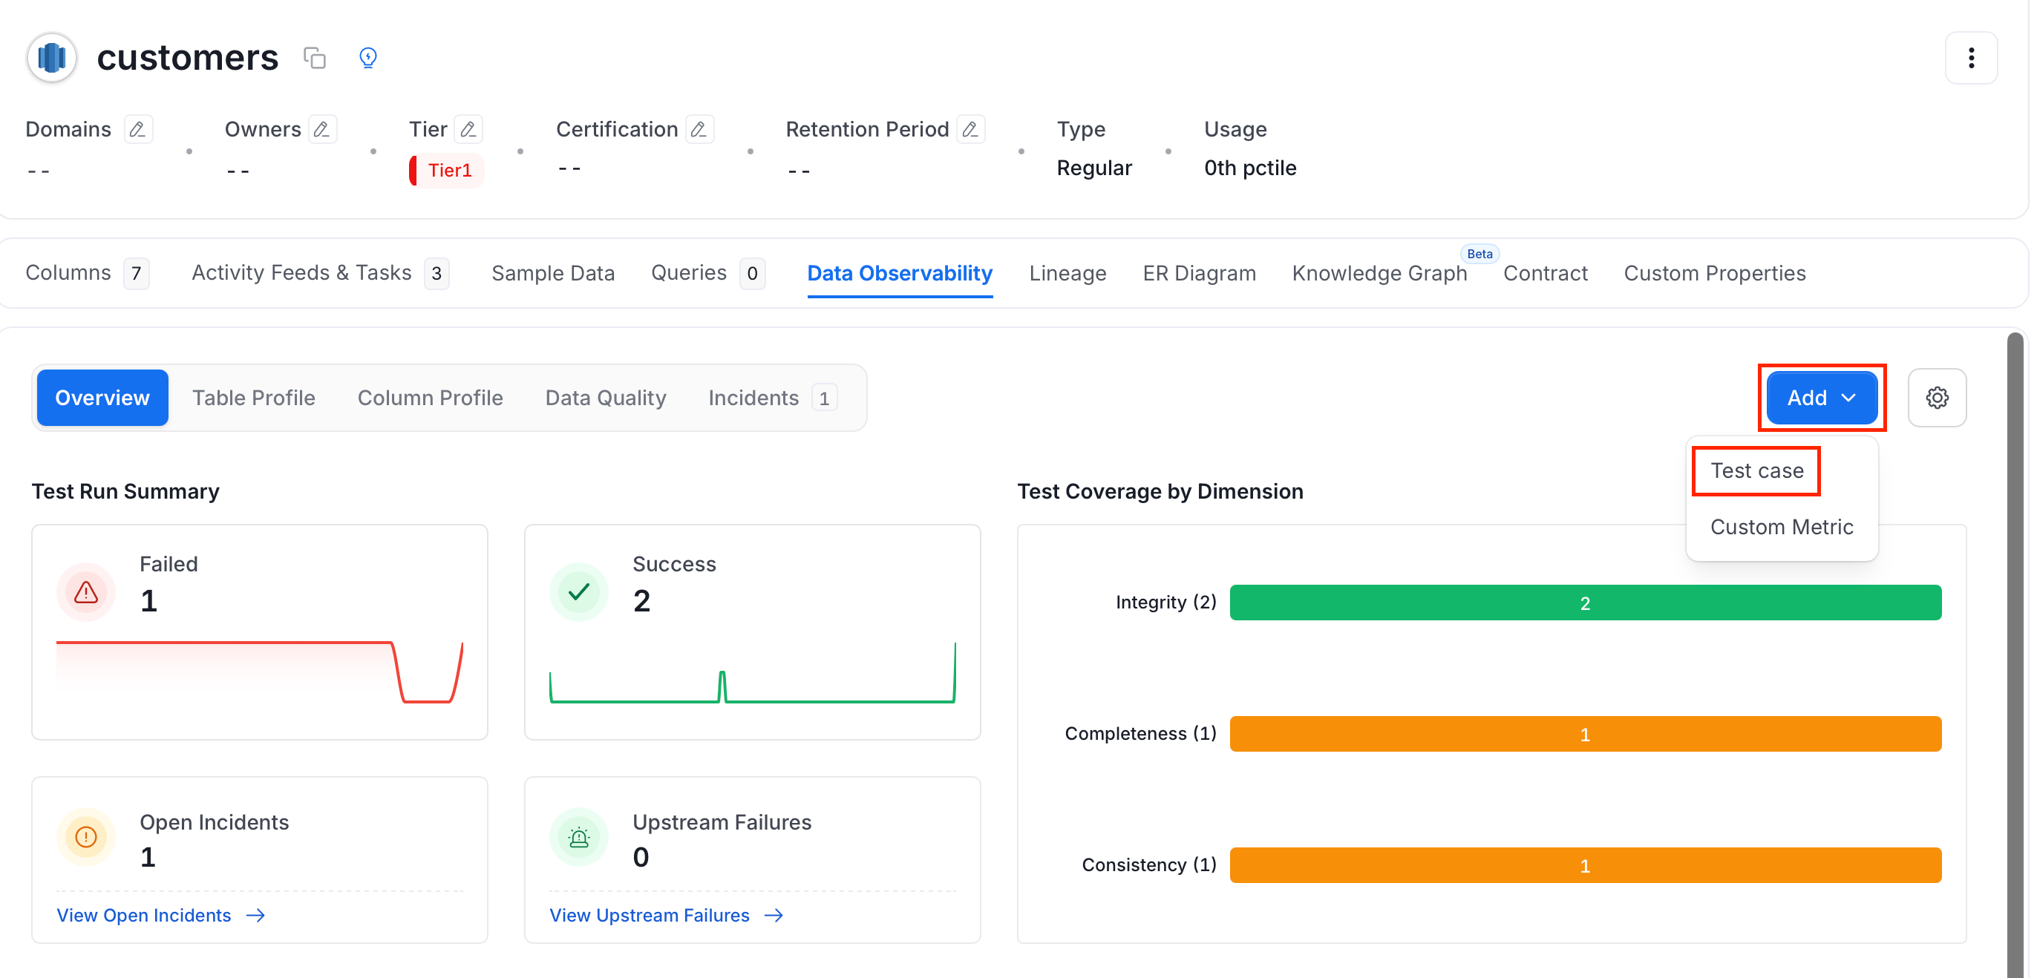
Task: Click the orange Completeness coverage bar
Action: coord(1585,735)
